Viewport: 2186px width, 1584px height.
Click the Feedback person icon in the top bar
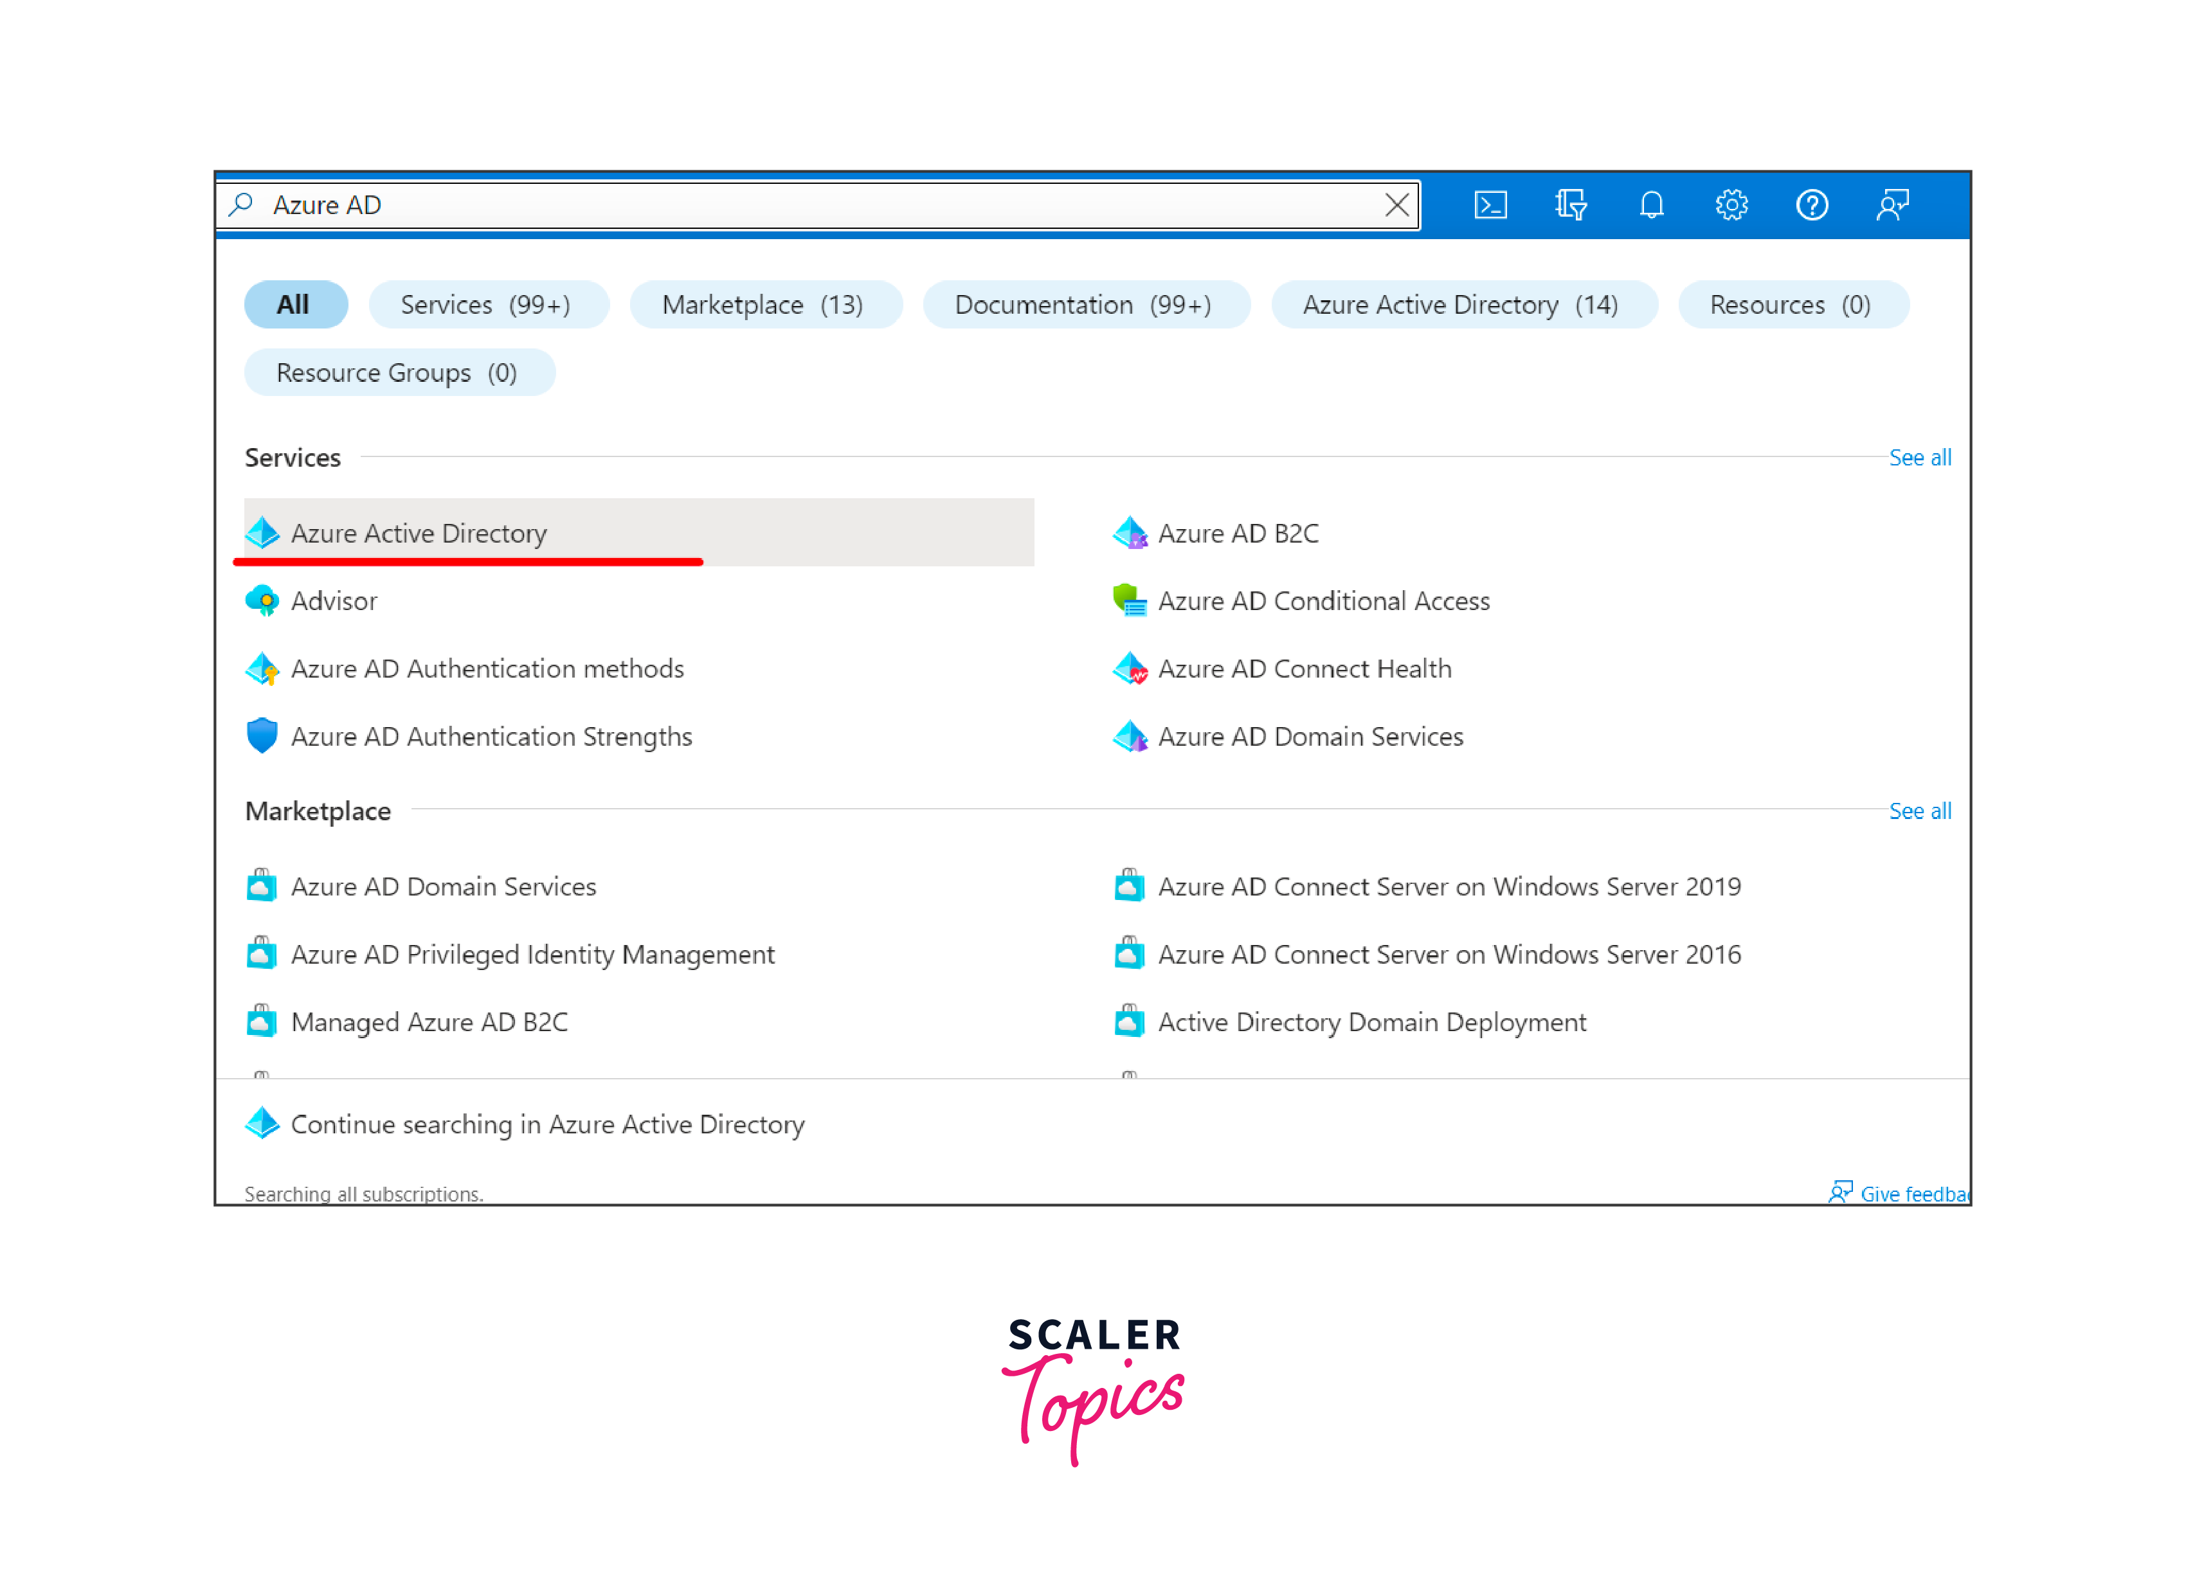pyautogui.click(x=1892, y=205)
